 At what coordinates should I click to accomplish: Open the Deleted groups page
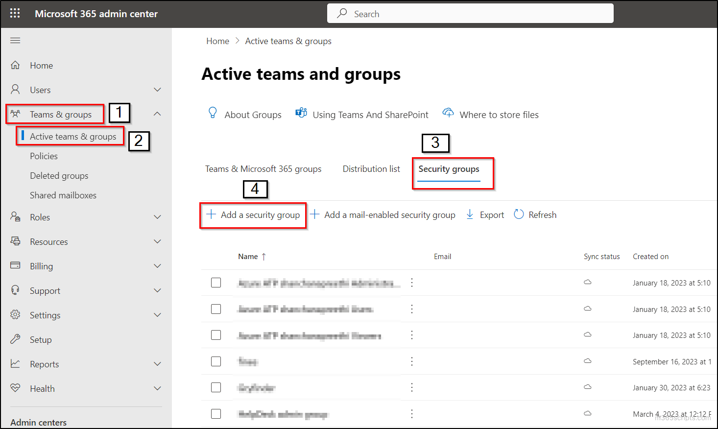tap(59, 175)
